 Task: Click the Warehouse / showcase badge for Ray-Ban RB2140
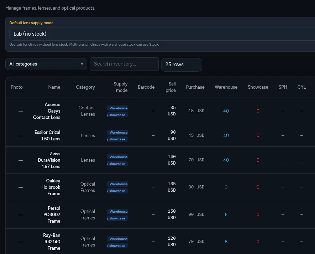pyautogui.click(x=117, y=242)
